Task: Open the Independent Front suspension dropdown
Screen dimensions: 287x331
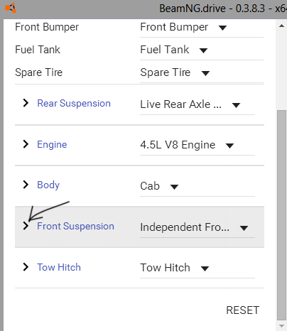Action: click(197, 227)
